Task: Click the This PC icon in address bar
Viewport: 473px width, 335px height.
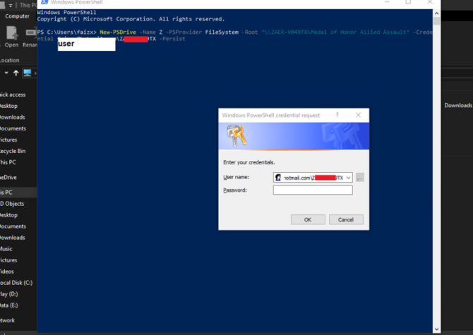Action: (28, 73)
